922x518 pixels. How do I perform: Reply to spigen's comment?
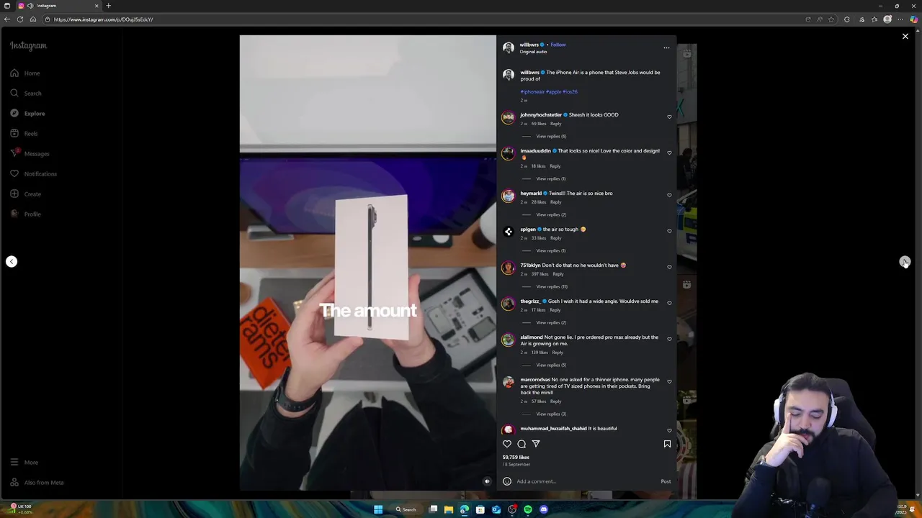(x=556, y=238)
